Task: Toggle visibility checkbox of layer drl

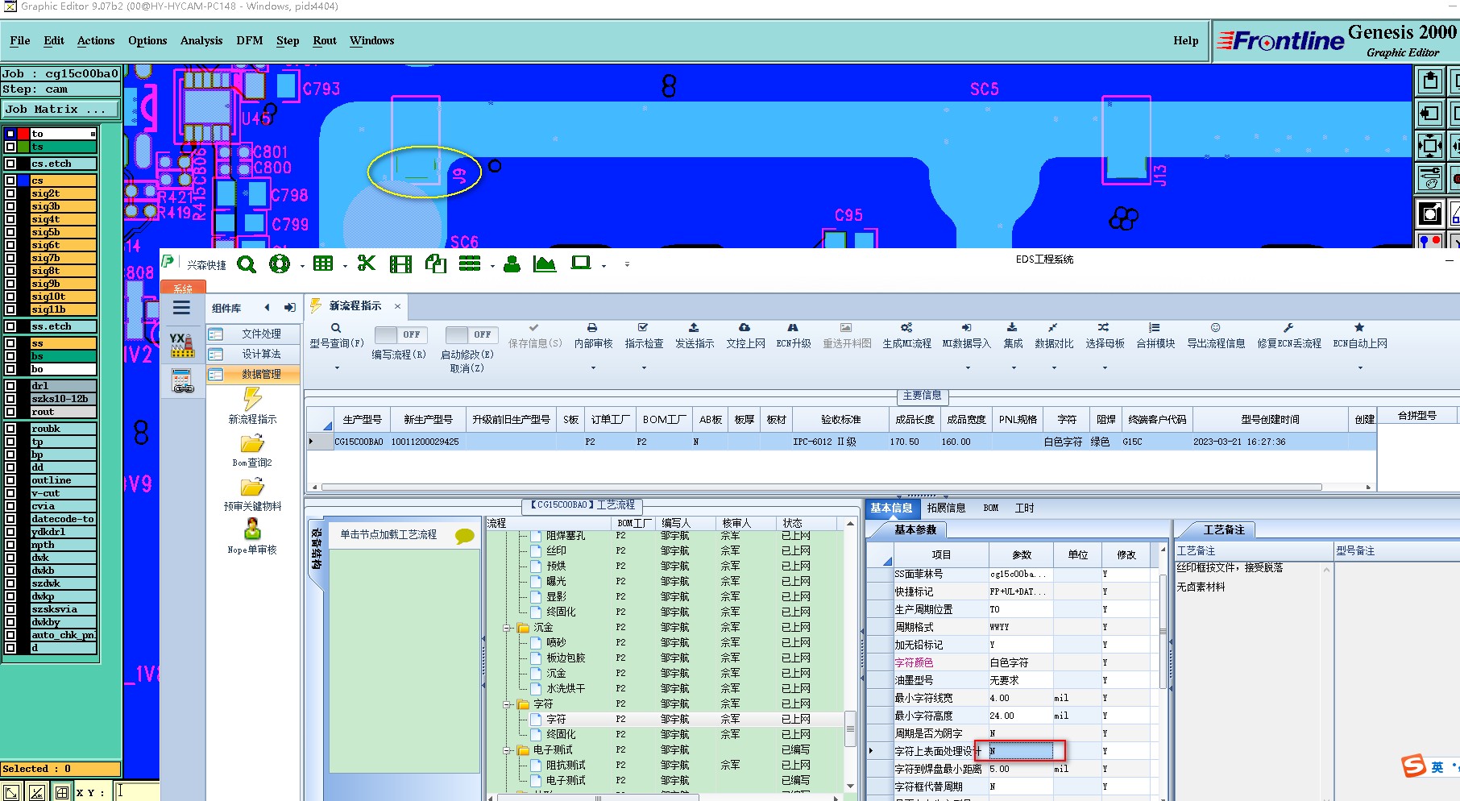Action: point(10,386)
